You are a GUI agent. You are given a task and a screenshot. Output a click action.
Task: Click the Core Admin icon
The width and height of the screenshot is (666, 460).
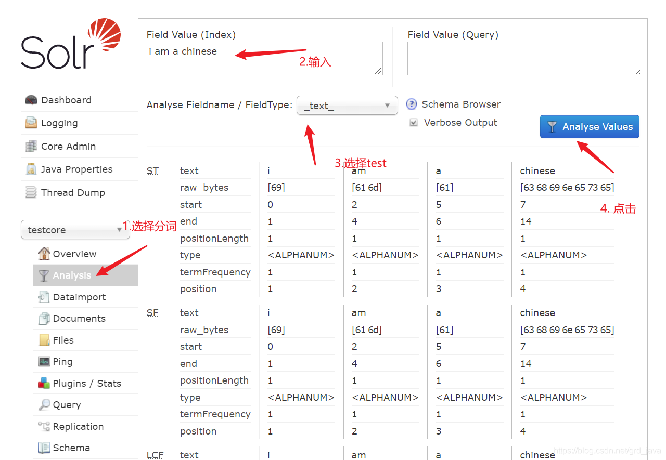(x=31, y=146)
